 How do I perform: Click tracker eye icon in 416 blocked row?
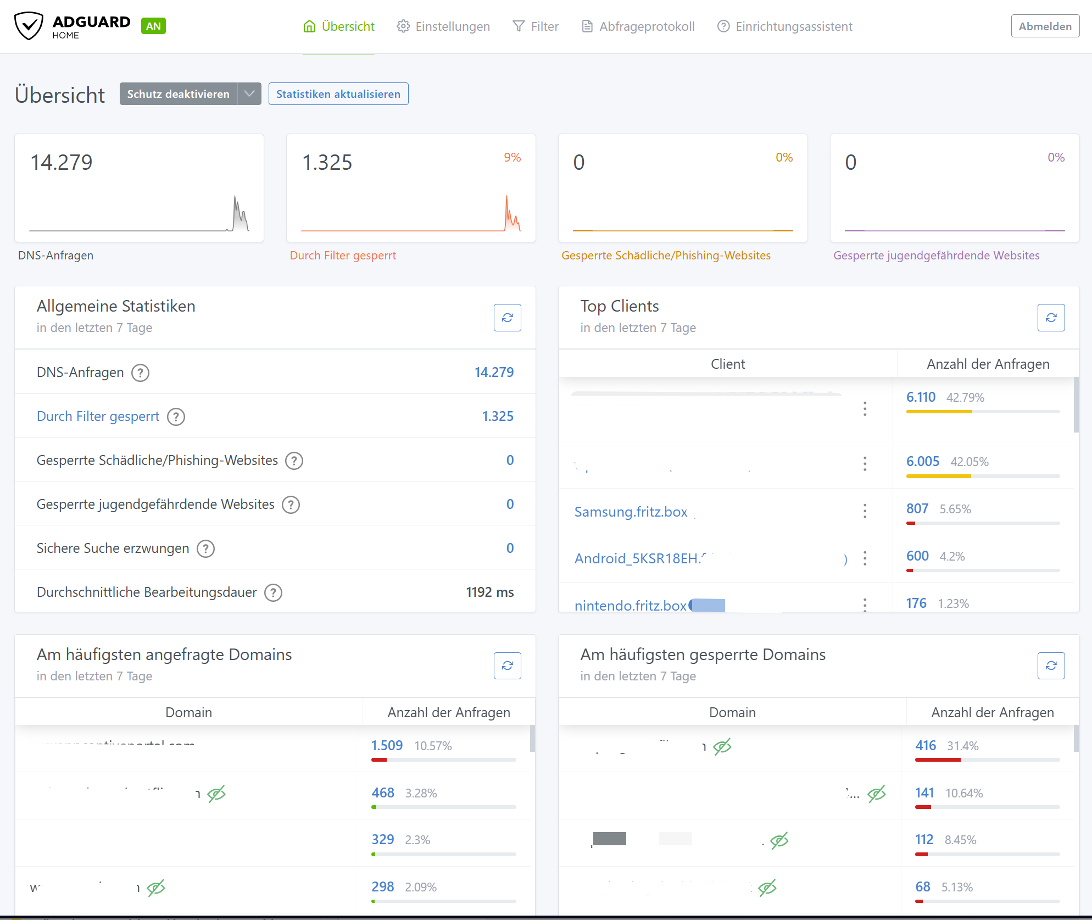pos(722,746)
